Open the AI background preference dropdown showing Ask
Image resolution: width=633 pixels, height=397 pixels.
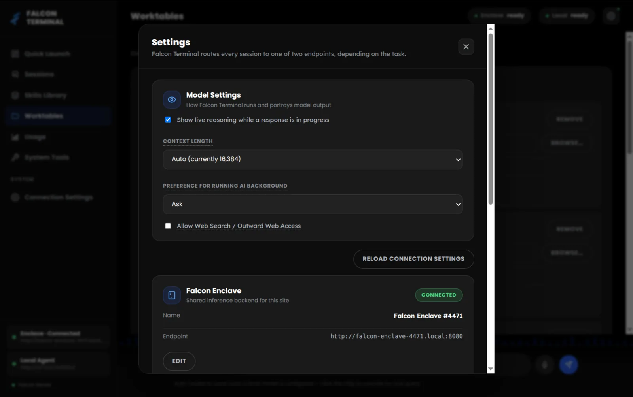[x=313, y=204]
